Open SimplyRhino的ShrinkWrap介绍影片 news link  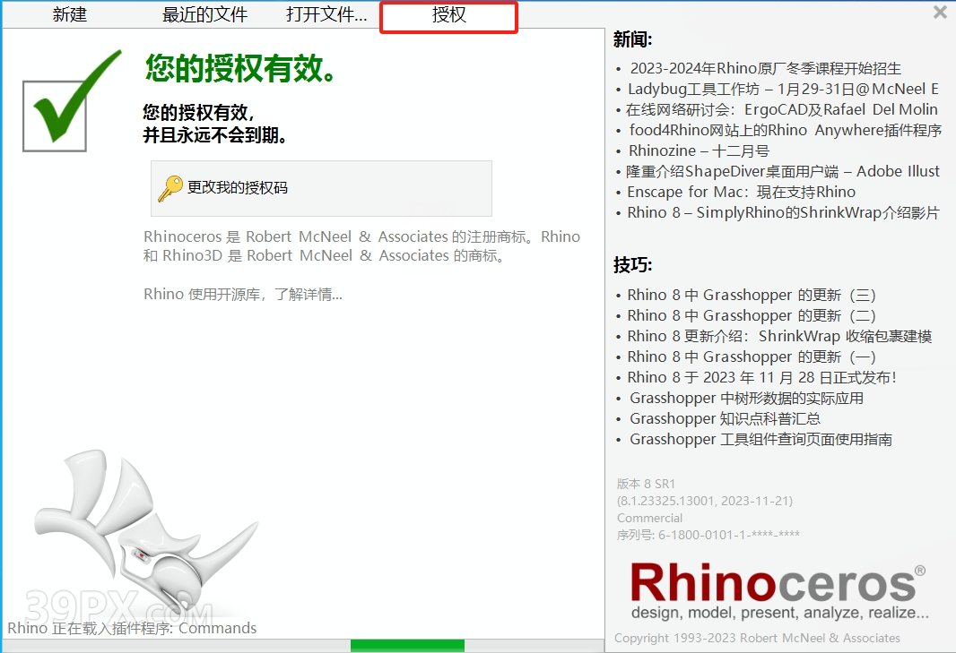pos(784,213)
